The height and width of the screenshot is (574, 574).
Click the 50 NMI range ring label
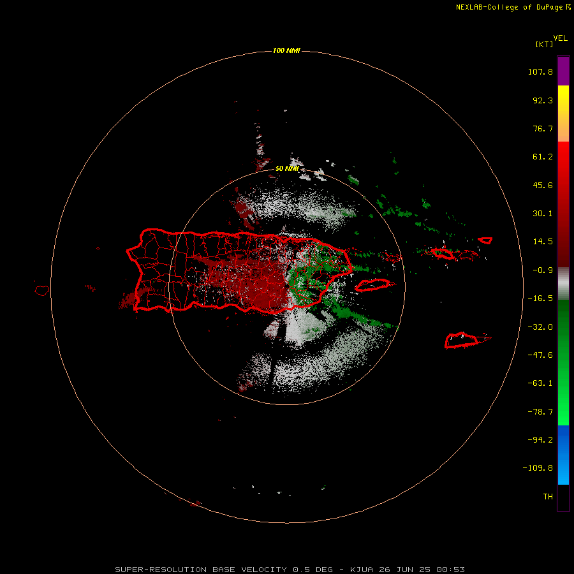pos(287,169)
